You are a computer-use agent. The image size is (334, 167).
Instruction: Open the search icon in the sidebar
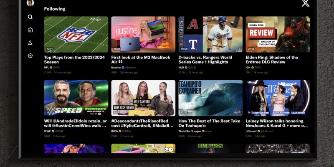point(30,17)
